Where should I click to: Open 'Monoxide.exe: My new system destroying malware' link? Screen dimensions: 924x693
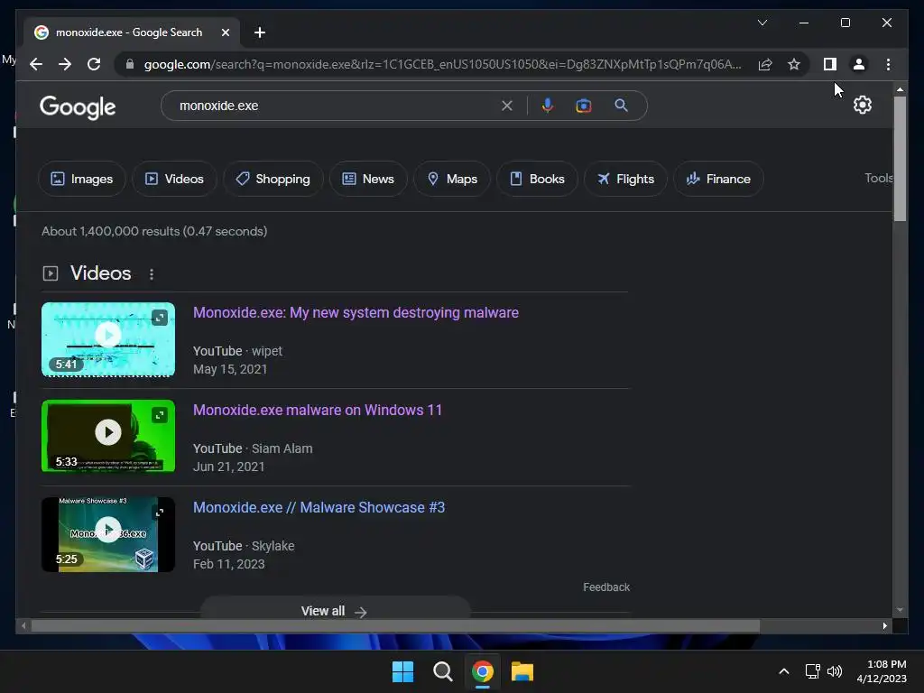[356, 312]
